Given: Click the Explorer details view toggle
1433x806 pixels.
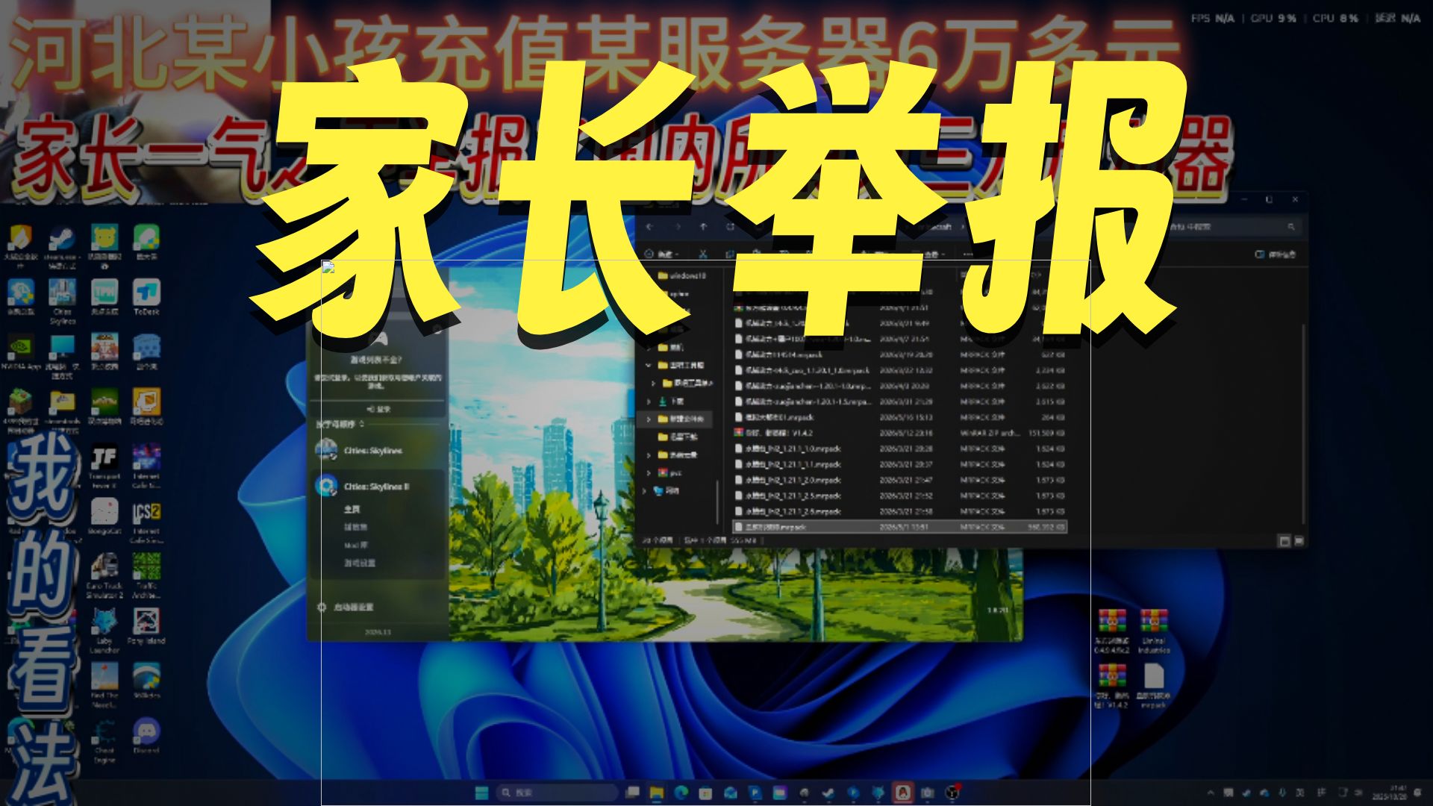Looking at the screenshot, I should click(x=1284, y=540).
